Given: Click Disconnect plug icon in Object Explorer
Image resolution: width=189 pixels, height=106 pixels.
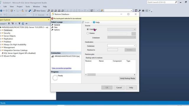Looking at the screenshot, I should pyautogui.click(x=12, y=24).
